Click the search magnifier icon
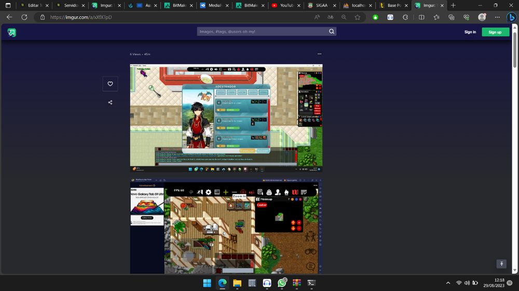 point(332,32)
